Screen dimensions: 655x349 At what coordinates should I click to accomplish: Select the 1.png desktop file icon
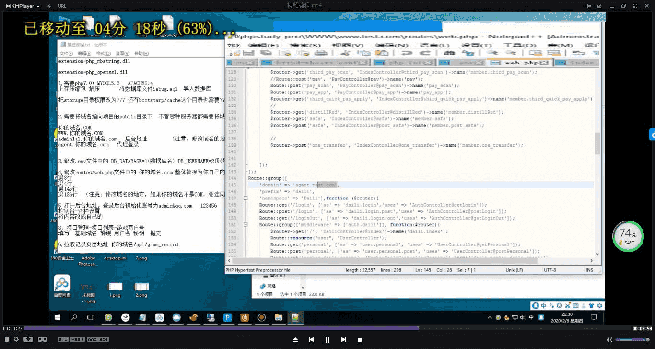[115, 290]
